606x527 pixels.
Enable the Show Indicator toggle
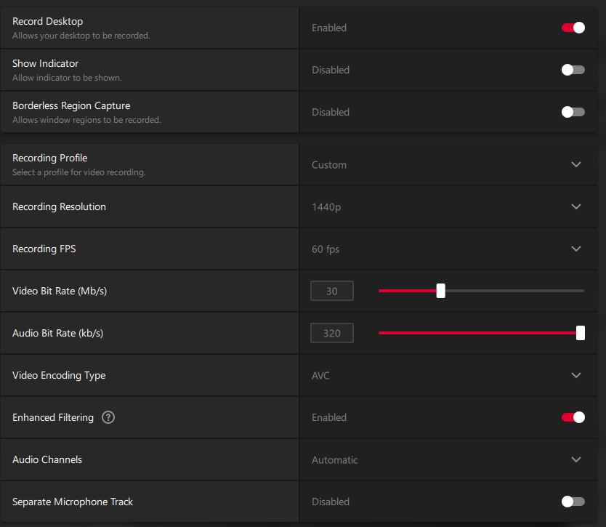click(573, 70)
